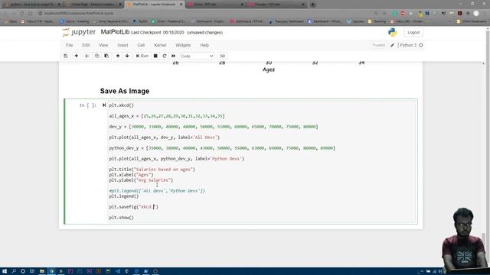Open the Cell menu
Image resolution: width=490 pixels, height=275 pixels.
tap(141, 45)
